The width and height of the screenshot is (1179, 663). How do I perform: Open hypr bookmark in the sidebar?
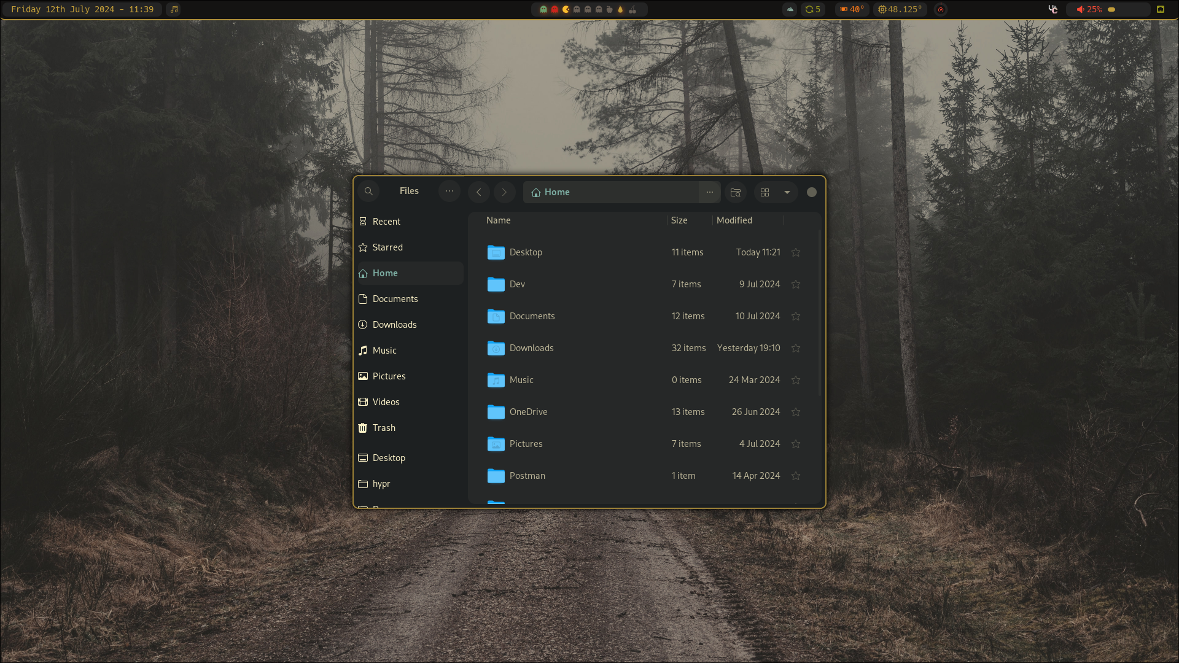(x=410, y=484)
